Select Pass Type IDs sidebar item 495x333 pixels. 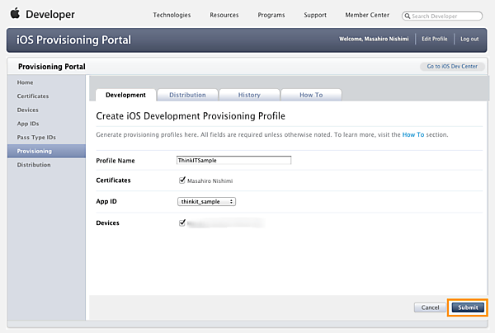pyautogui.click(x=36, y=137)
